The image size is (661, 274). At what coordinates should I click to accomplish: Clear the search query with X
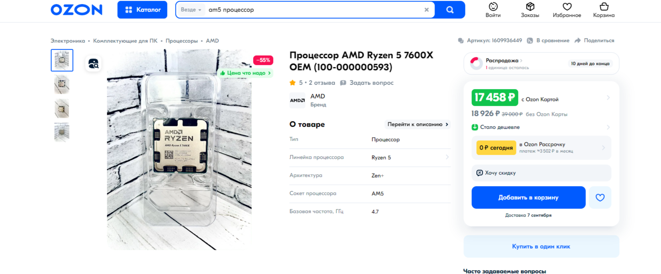click(426, 10)
